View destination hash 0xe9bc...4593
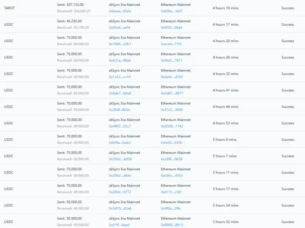 (172, 176)
